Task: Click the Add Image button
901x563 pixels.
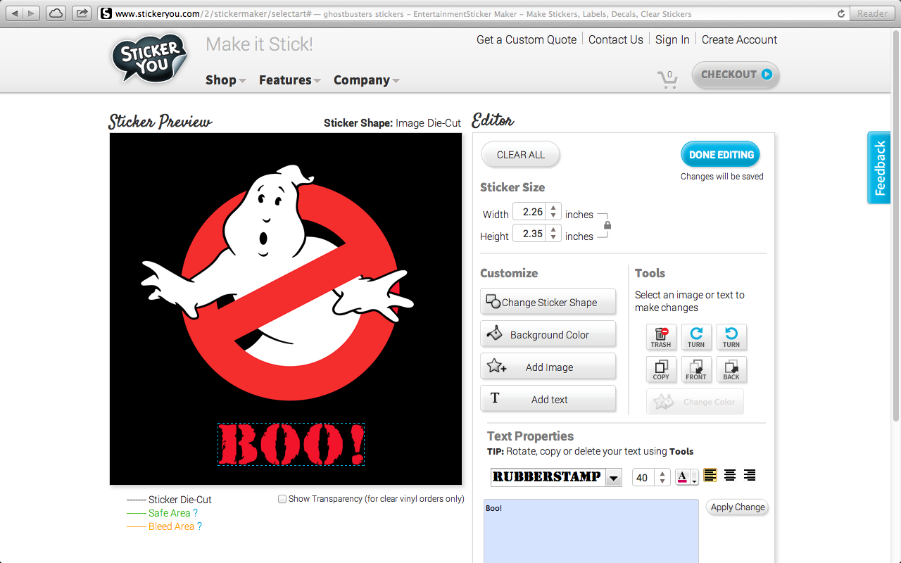Action: (x=548, y=367)
